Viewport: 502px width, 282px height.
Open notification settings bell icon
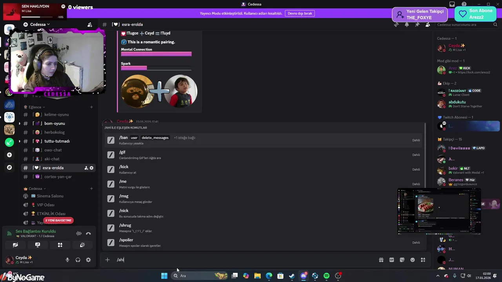(x=407, y=24)
